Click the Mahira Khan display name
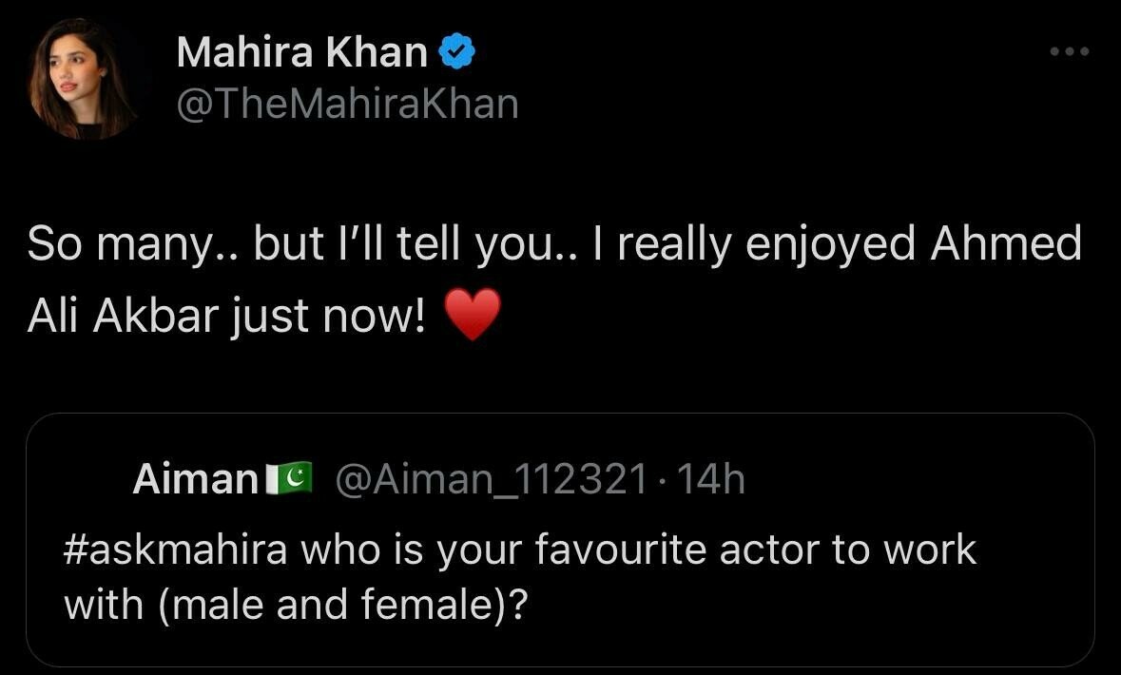The width and height of the screenshot is (1121, 675). click(301, 53)
